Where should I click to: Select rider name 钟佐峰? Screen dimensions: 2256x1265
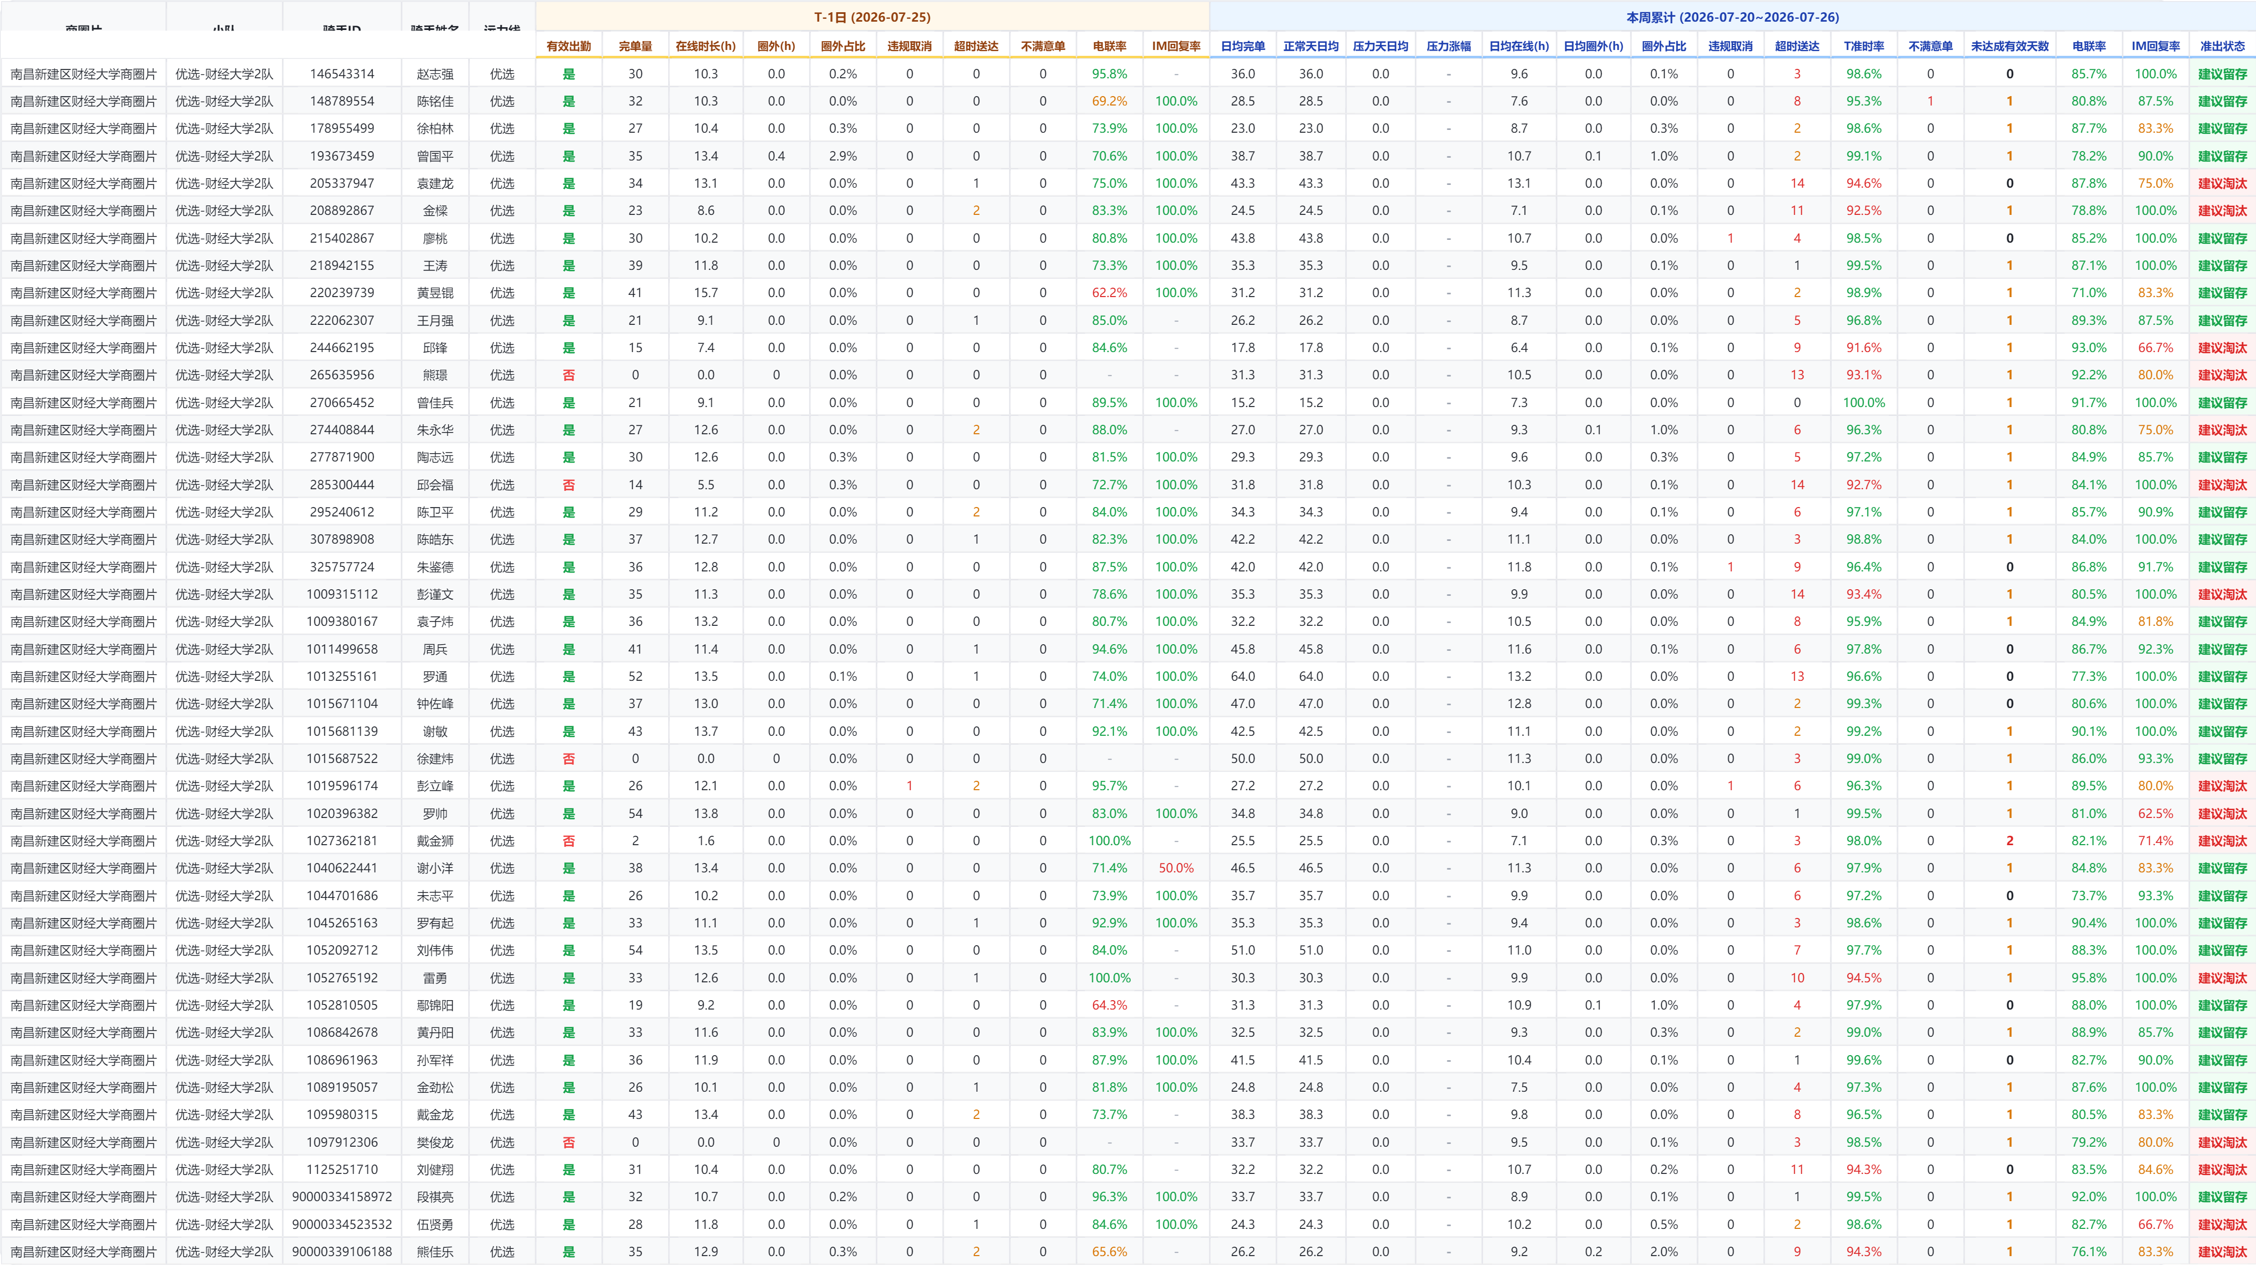tap(435, 704)
